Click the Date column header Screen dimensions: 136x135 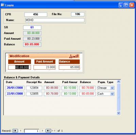pos(9,82)
